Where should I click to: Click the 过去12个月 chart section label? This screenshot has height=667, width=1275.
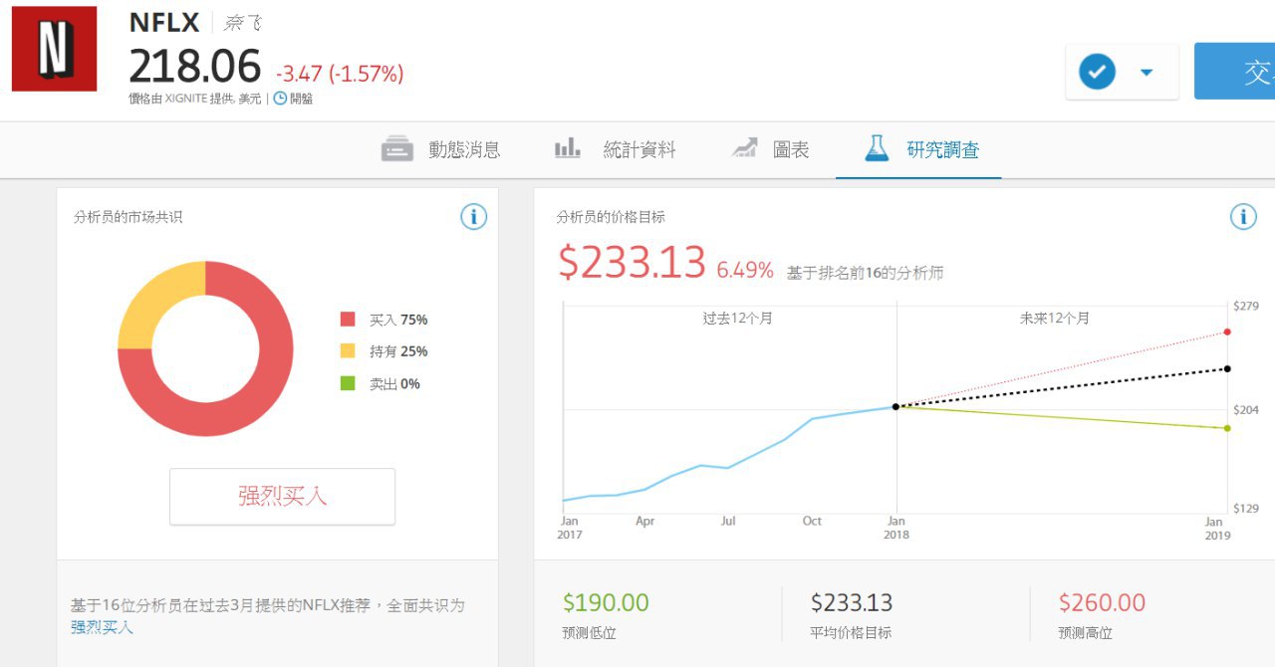pos(737,319)
